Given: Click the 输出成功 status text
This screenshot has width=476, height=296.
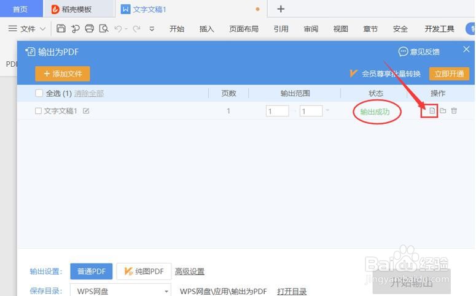Looking at the screenshot, I should click(375, 112).
